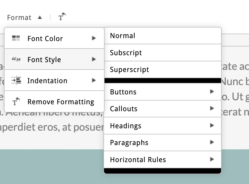Open the Paragraphs style submenu
Screen dimensions: 249x184
(129, 143)
